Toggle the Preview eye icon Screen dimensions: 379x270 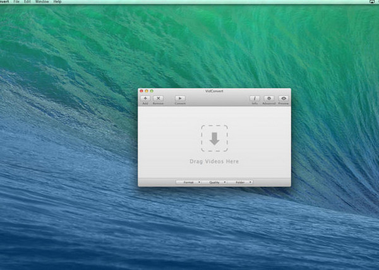click(x=284, y=98)
